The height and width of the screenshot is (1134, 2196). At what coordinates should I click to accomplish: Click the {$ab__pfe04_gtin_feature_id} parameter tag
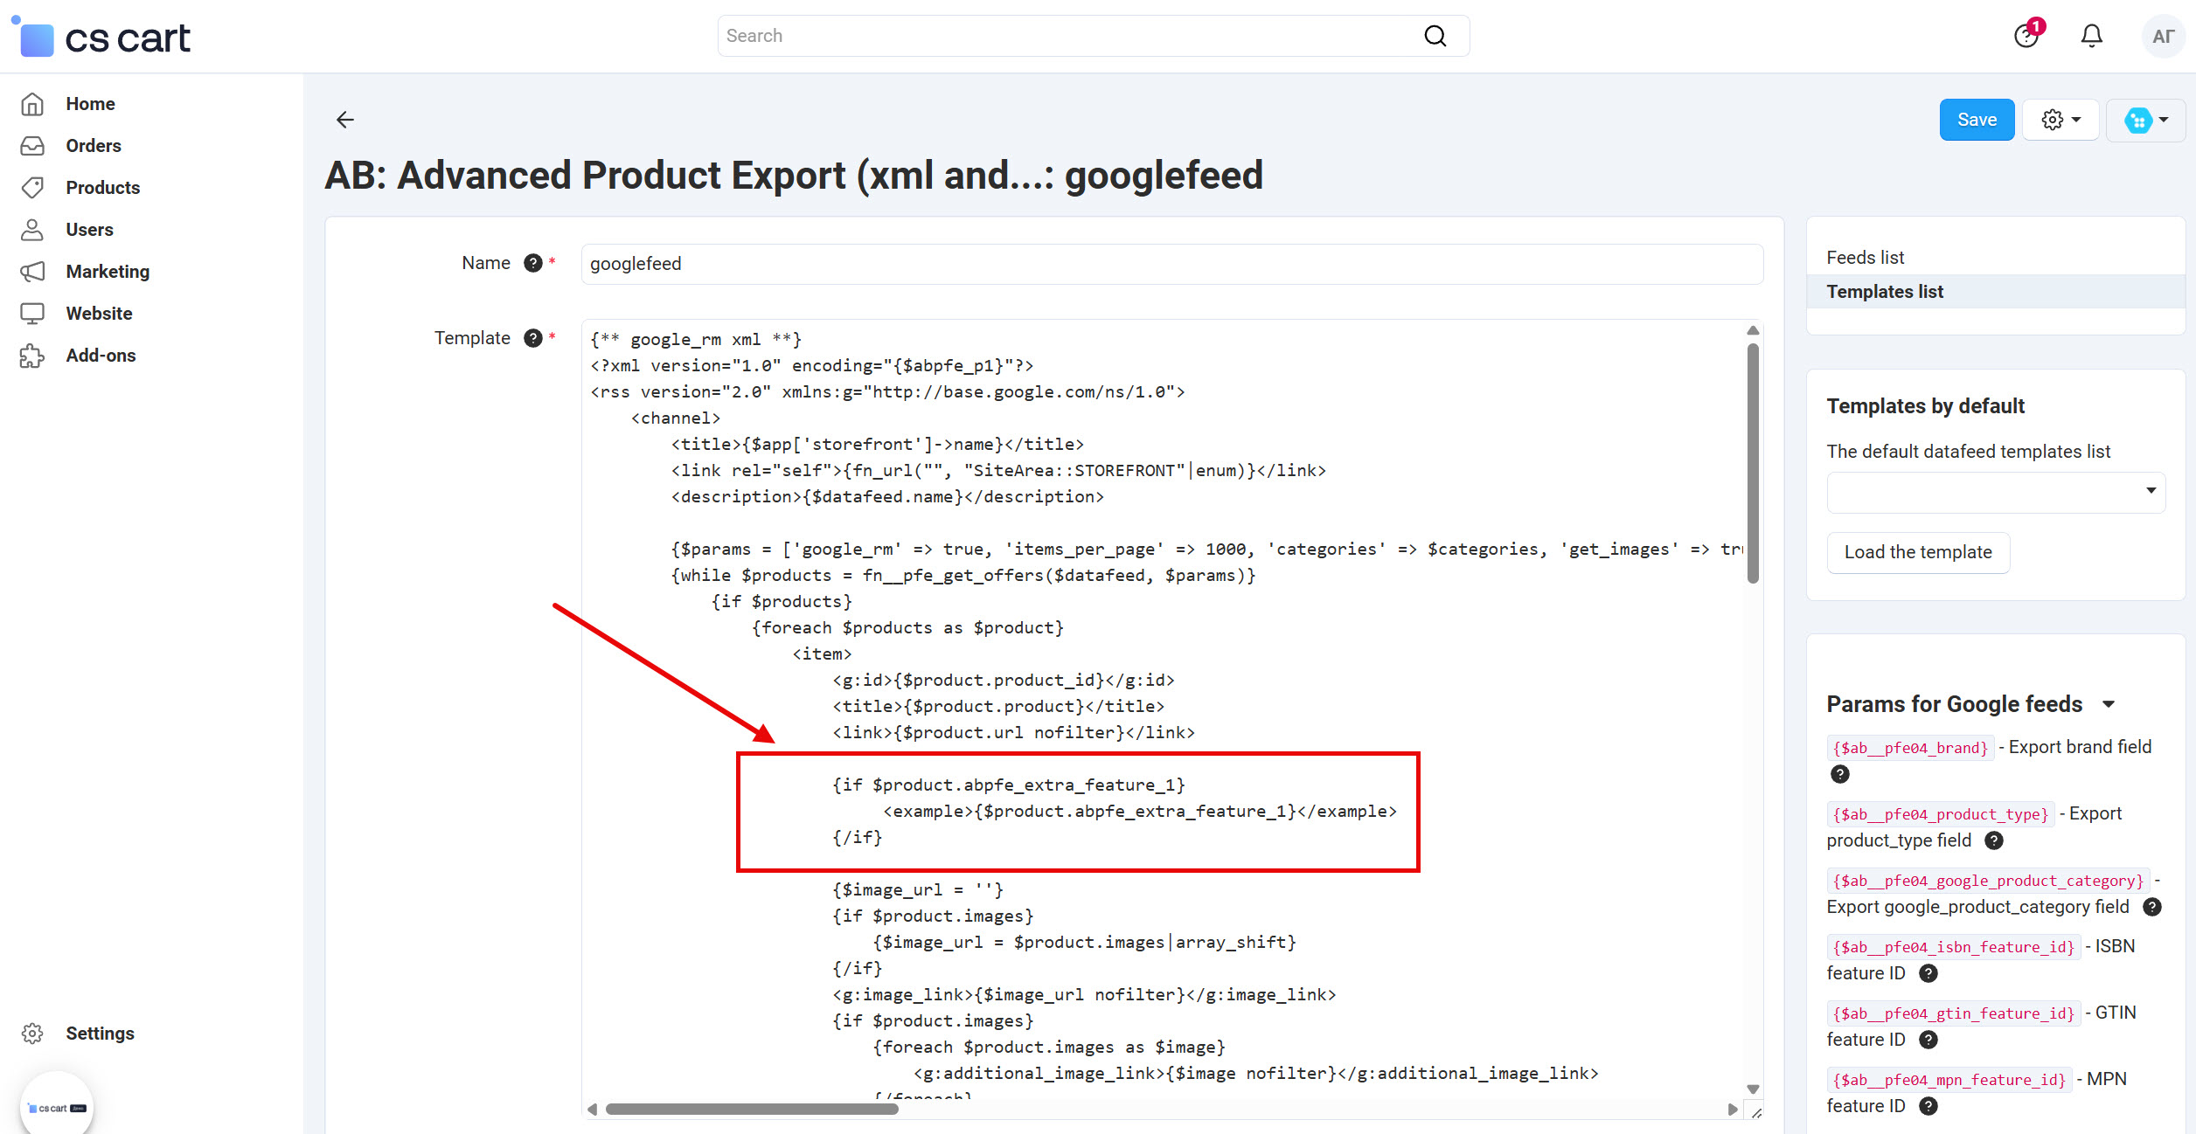tap(1953, 1013)
